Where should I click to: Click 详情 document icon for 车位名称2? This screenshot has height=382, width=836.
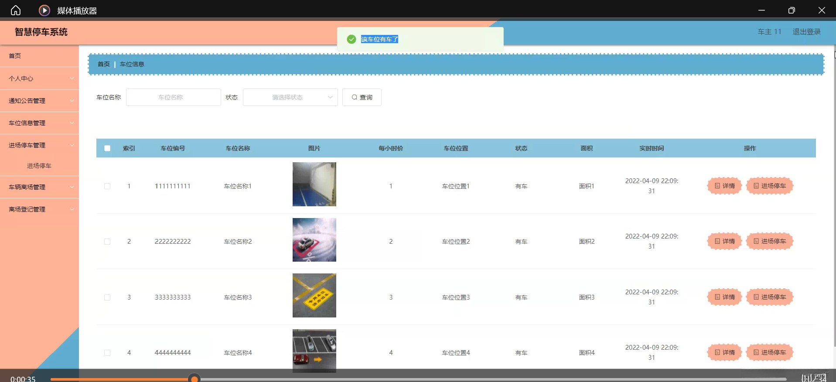[x=717, y=241]
